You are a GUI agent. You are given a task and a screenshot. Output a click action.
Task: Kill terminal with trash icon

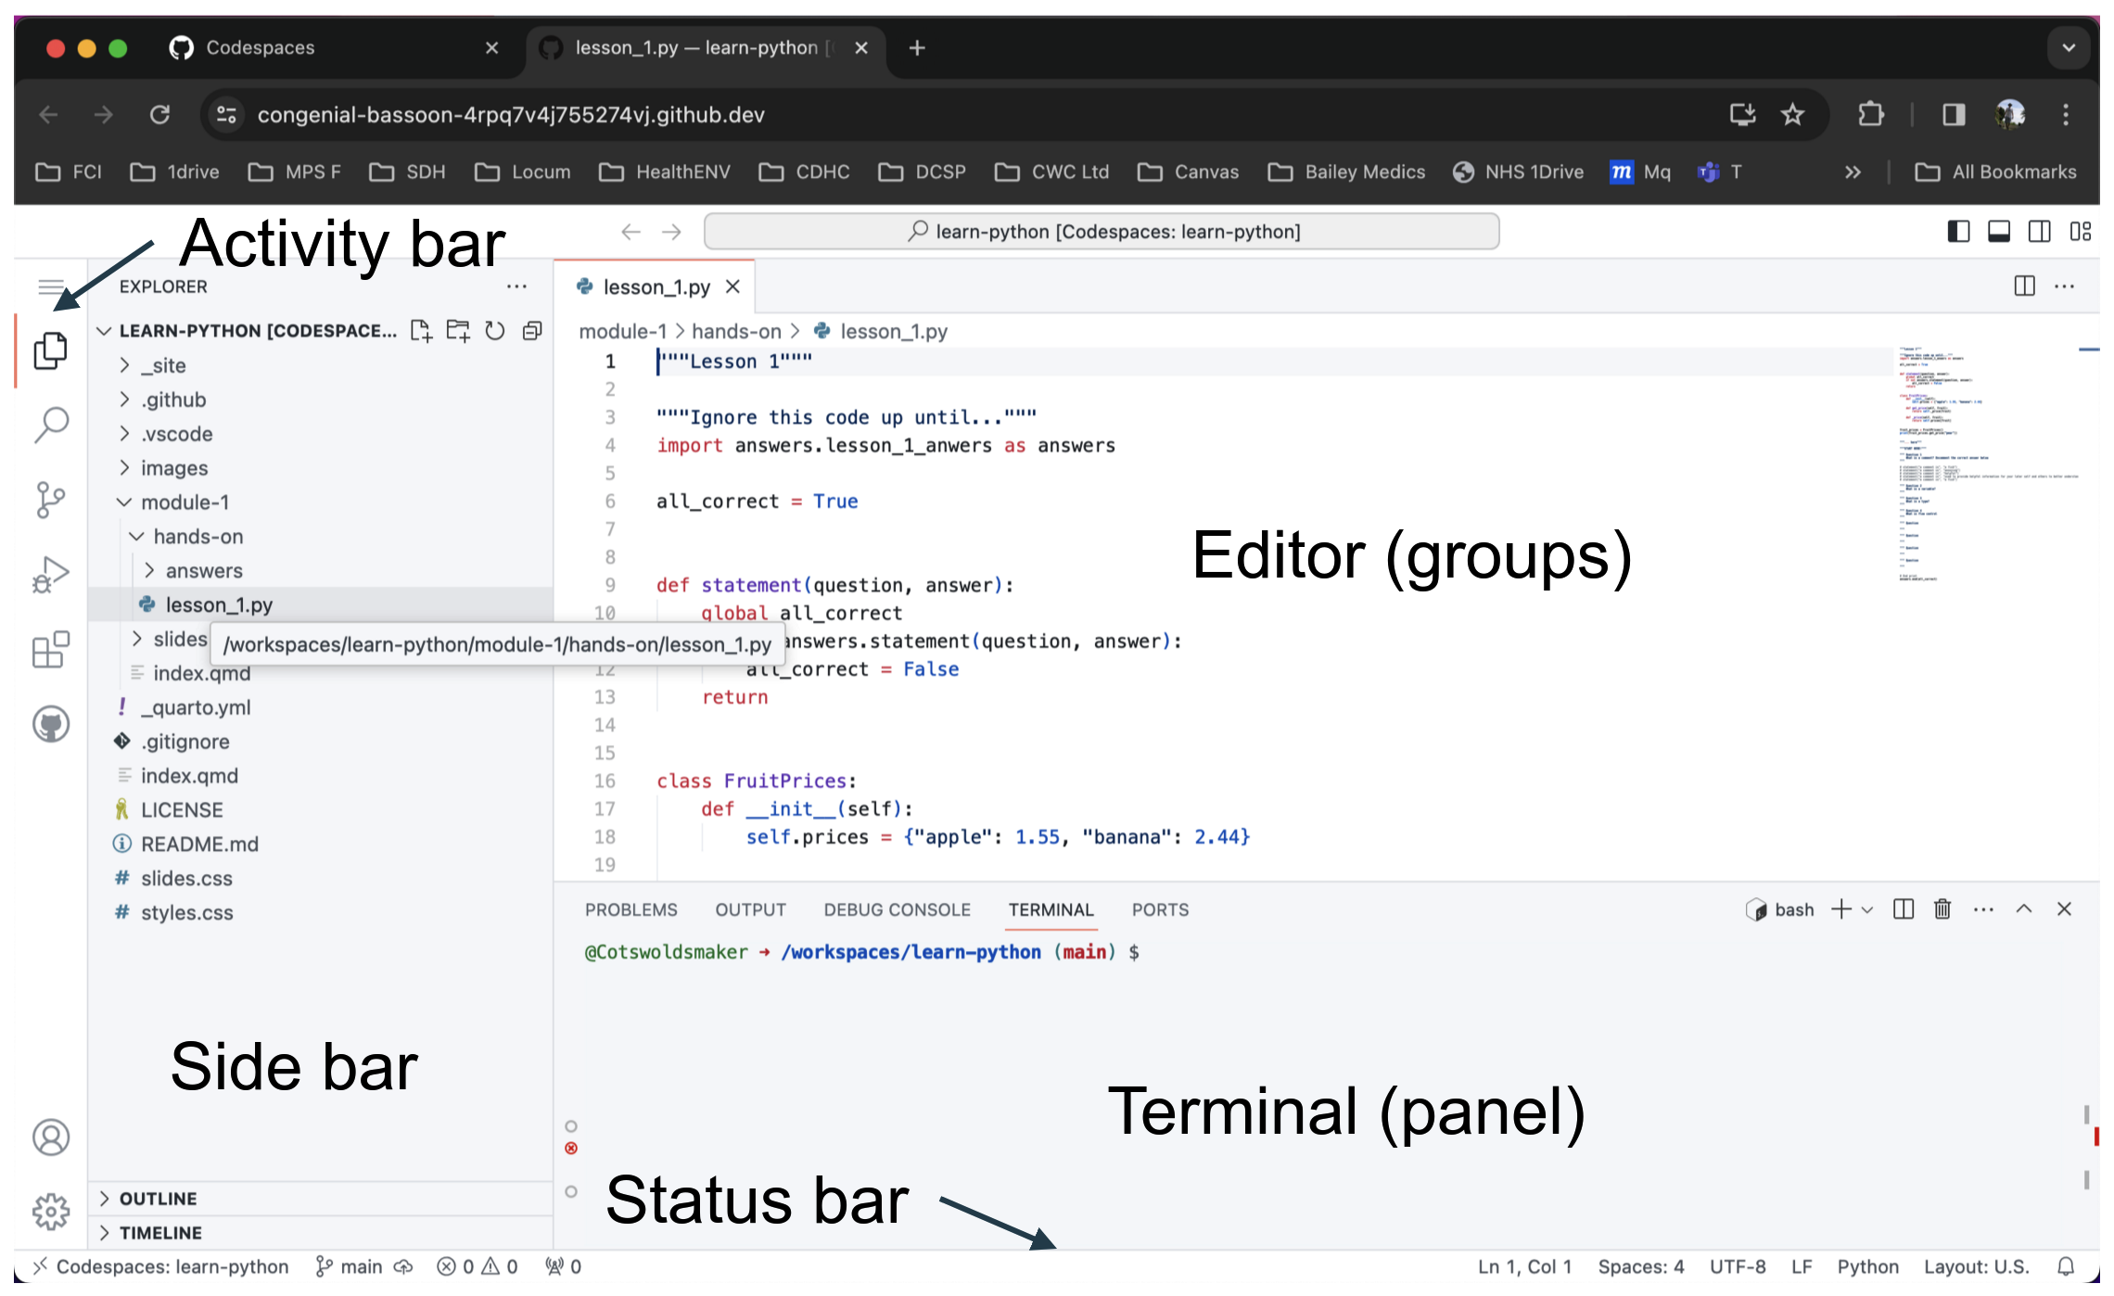click(1942, 909)
